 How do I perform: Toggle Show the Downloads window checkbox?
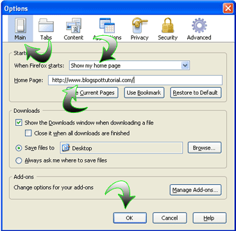19,123
